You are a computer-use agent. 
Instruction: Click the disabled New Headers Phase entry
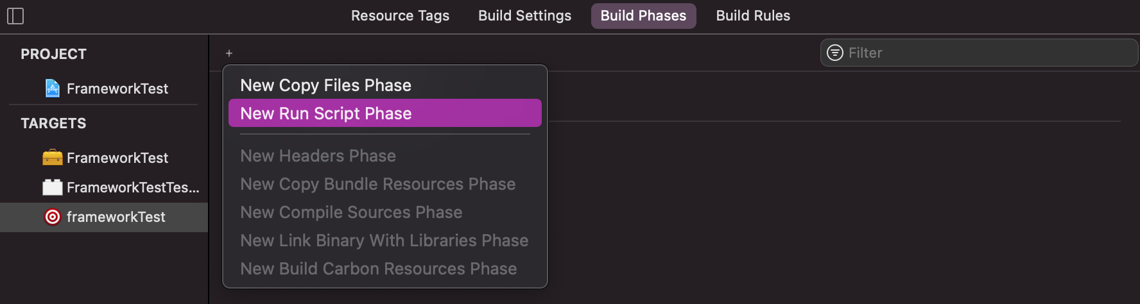318,156
